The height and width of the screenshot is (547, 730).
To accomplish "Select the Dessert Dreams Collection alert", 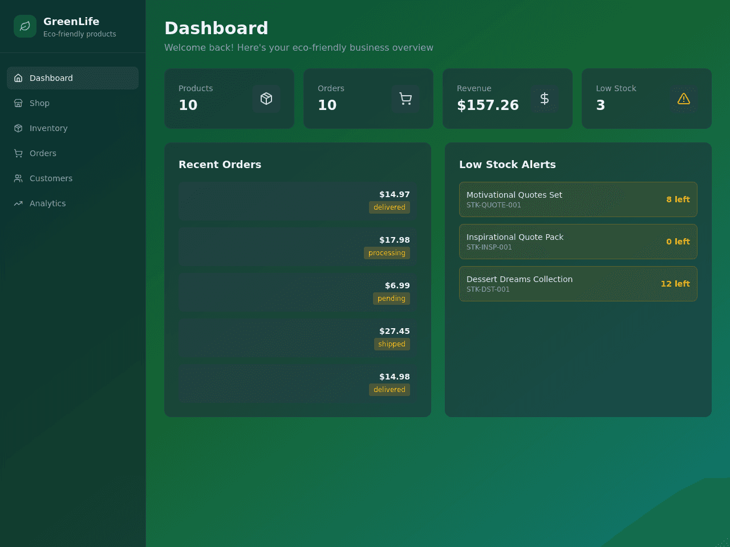I will click(578, 284).
